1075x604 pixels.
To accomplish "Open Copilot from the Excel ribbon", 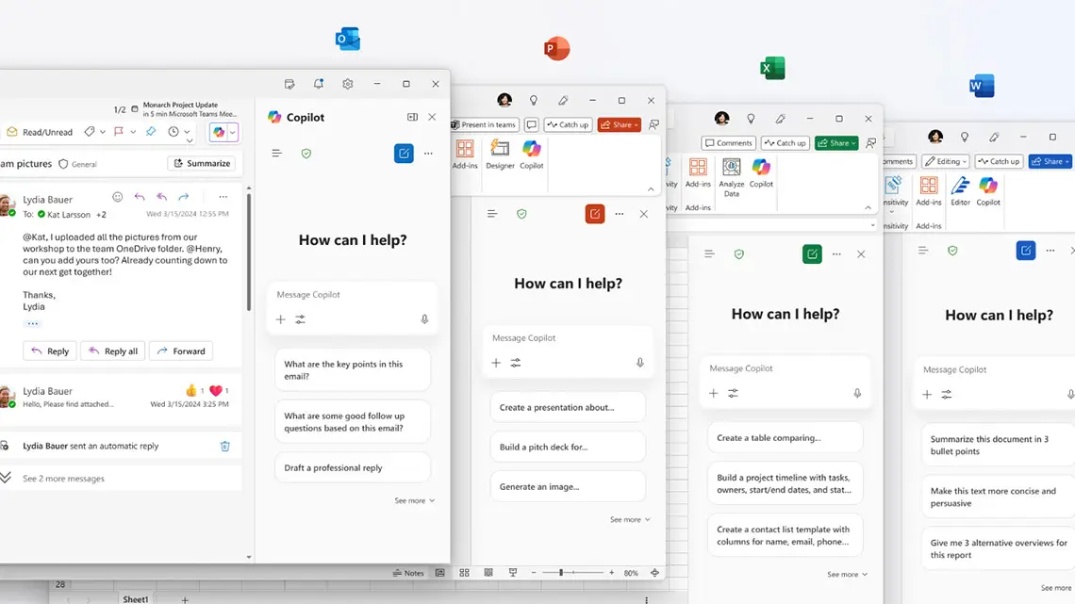I will (x=761, y=172).
